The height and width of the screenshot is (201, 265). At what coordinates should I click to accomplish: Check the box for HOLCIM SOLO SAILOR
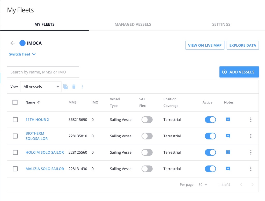tap(15, 152)
